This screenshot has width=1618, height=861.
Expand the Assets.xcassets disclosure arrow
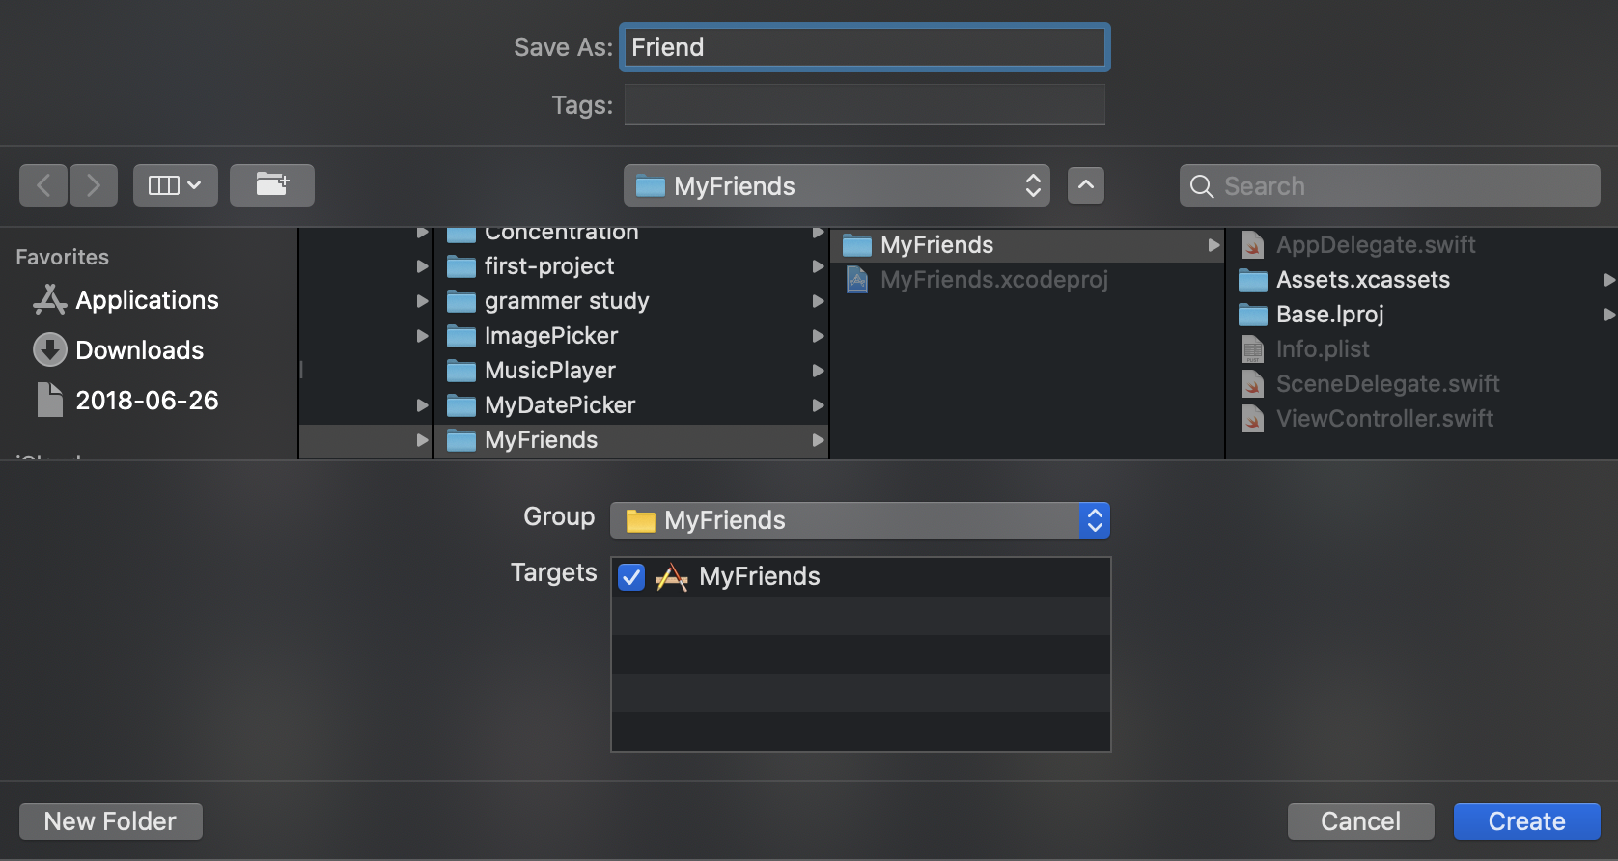1608,280
